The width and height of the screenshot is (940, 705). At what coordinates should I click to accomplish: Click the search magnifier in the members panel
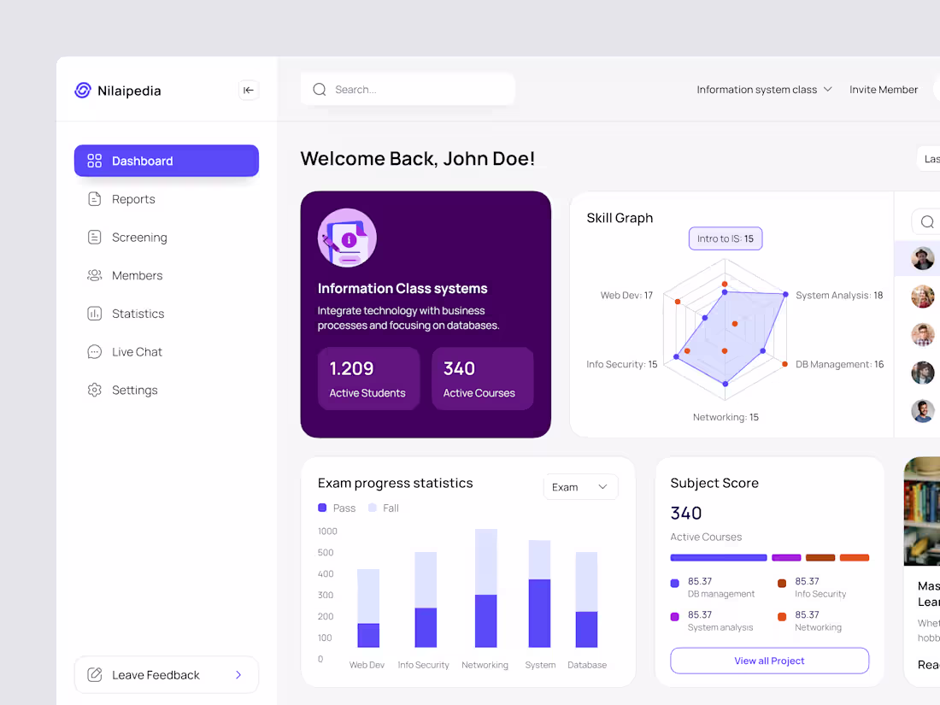928,221
